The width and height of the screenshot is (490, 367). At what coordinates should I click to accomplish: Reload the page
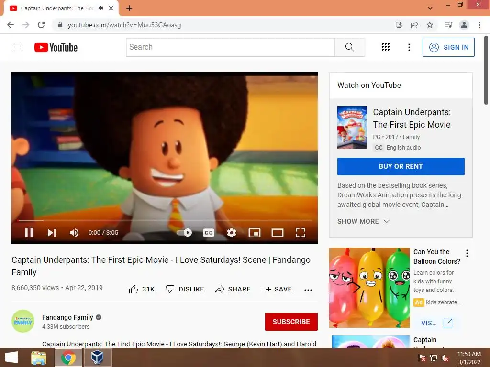click(41, 25)
